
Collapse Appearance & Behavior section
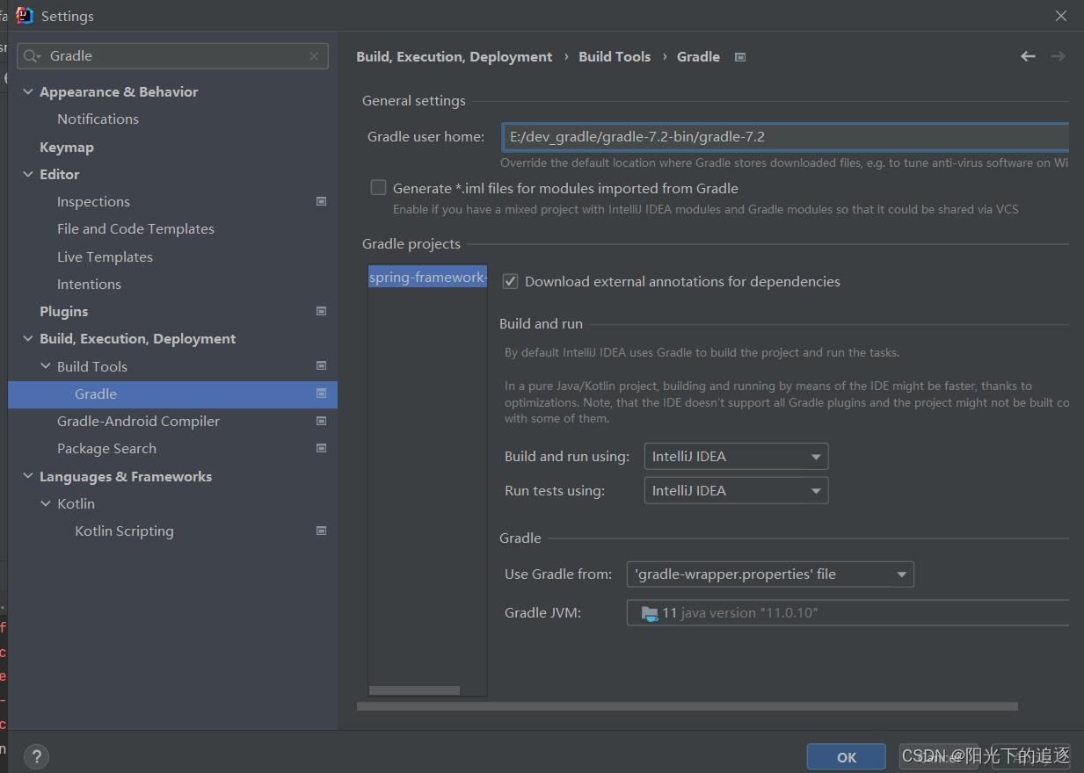click(x=28, y=91)
